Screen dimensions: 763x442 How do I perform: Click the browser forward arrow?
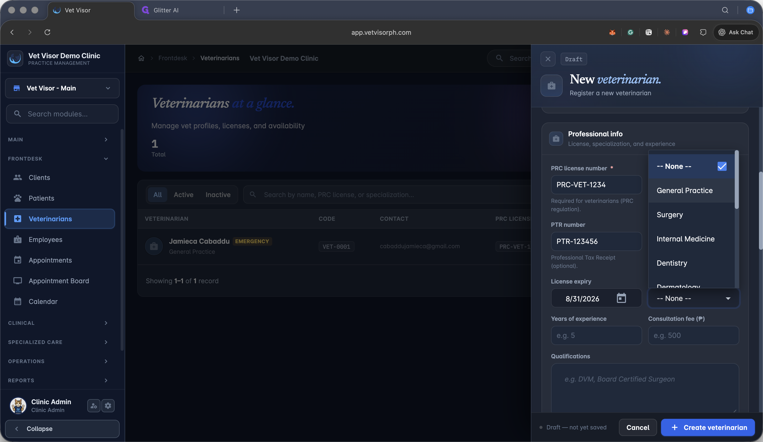pos(30,32)
